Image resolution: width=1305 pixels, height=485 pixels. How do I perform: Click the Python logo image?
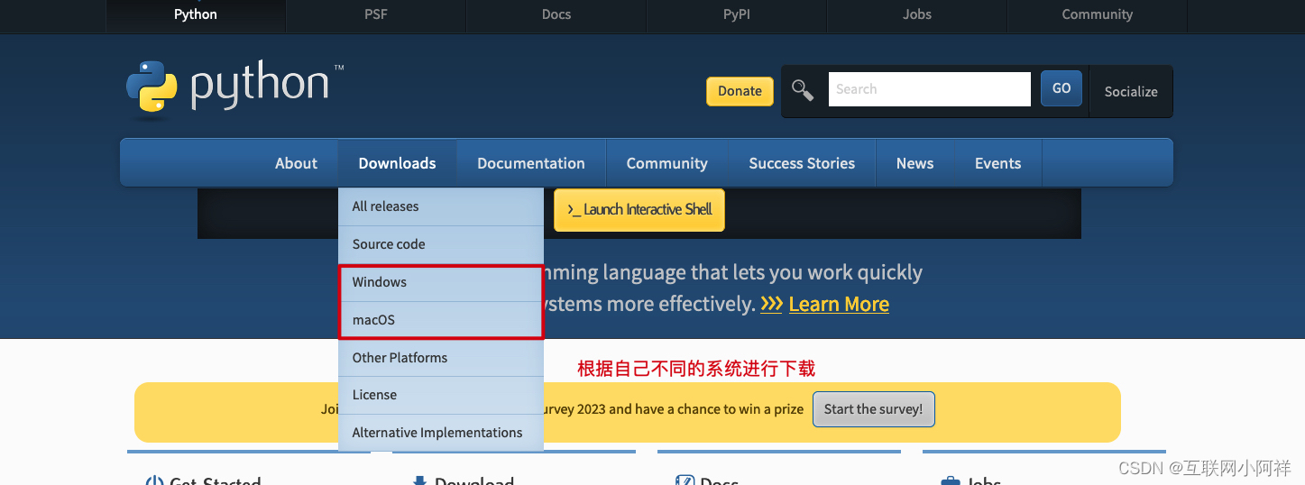pyautogui.click(x=234, y=88)
